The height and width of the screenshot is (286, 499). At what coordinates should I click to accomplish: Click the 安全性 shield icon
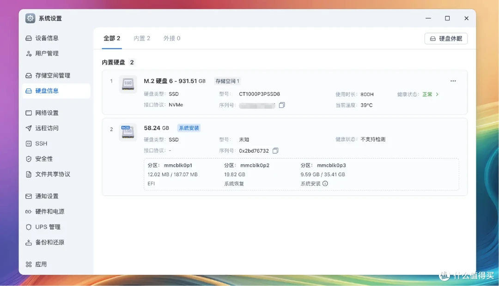click(x=29, y=159)
